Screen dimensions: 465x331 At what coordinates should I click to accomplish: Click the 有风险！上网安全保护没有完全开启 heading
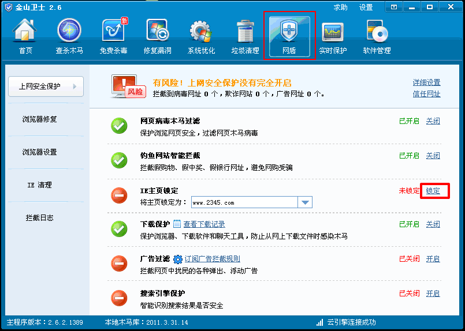(x=222, y=82)
